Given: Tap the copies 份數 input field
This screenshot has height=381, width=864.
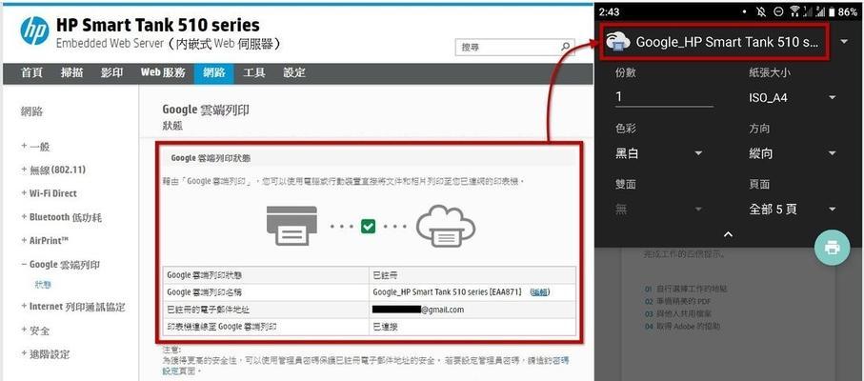Looking at the screenshot, I should (664, 97).
